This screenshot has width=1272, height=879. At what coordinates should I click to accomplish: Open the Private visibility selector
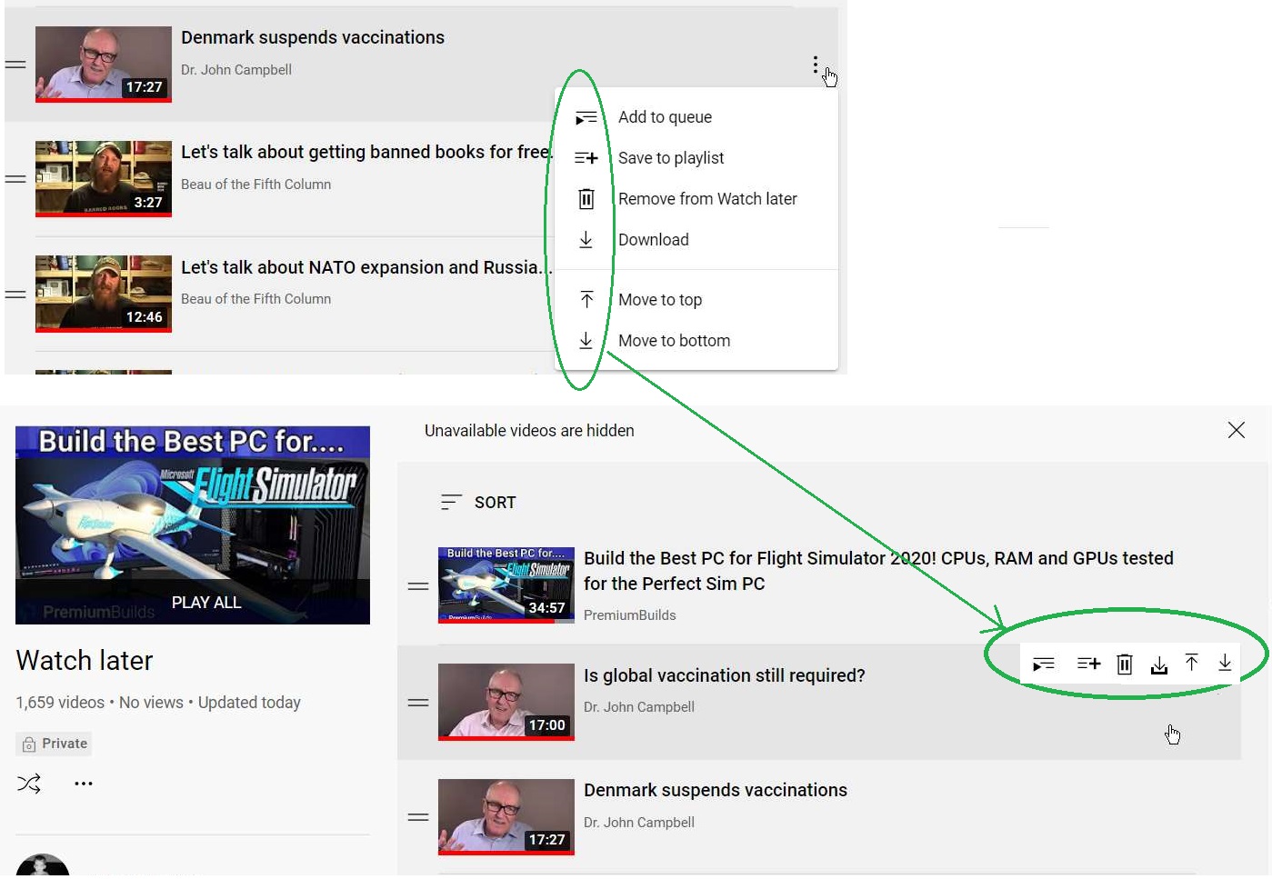55,744
